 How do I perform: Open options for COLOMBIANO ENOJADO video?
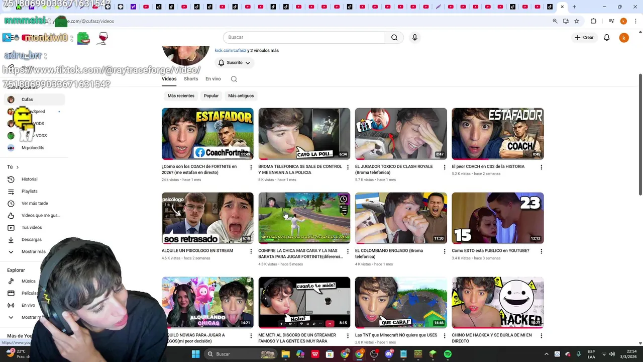tap(444, 251)
